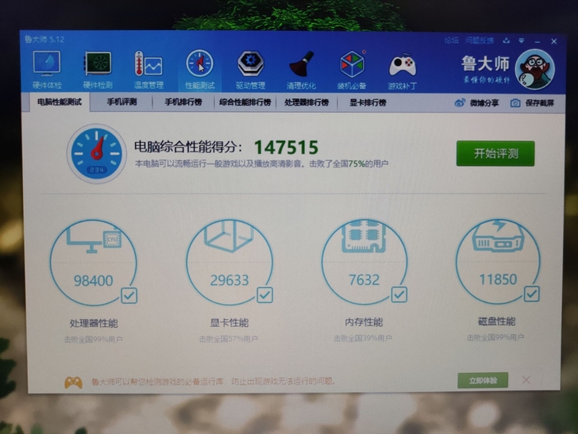Click the speedometer gauge icon
Screen dimensions: 578x434
[97, 153]
